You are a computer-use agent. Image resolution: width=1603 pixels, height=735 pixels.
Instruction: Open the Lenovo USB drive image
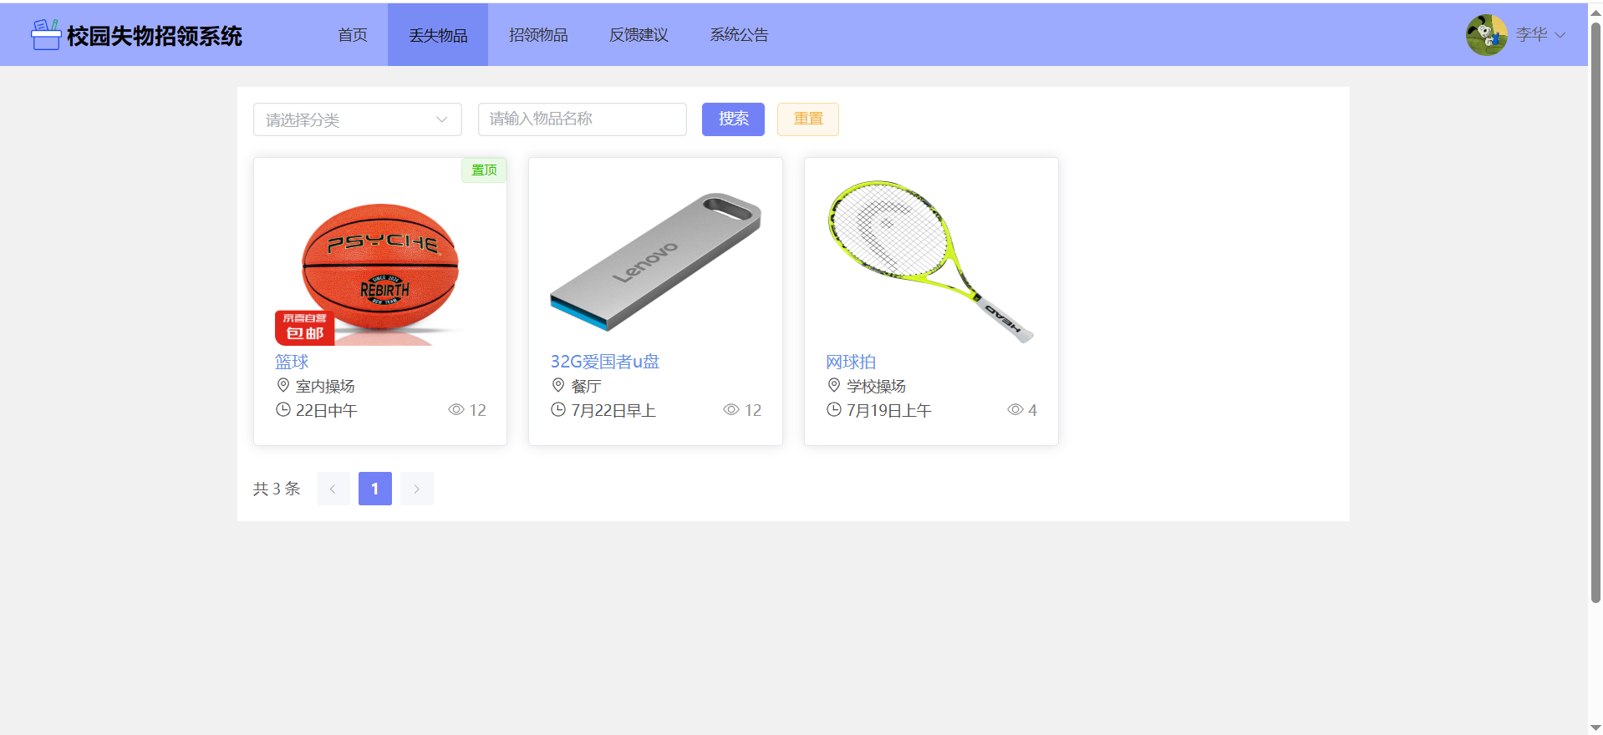(655, 262)
